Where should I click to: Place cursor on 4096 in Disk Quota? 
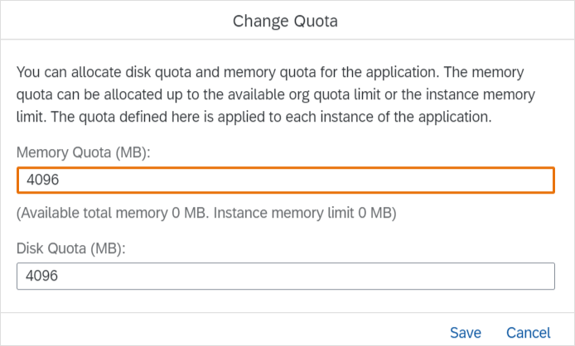pyautogui.click(x=42, y=276)
